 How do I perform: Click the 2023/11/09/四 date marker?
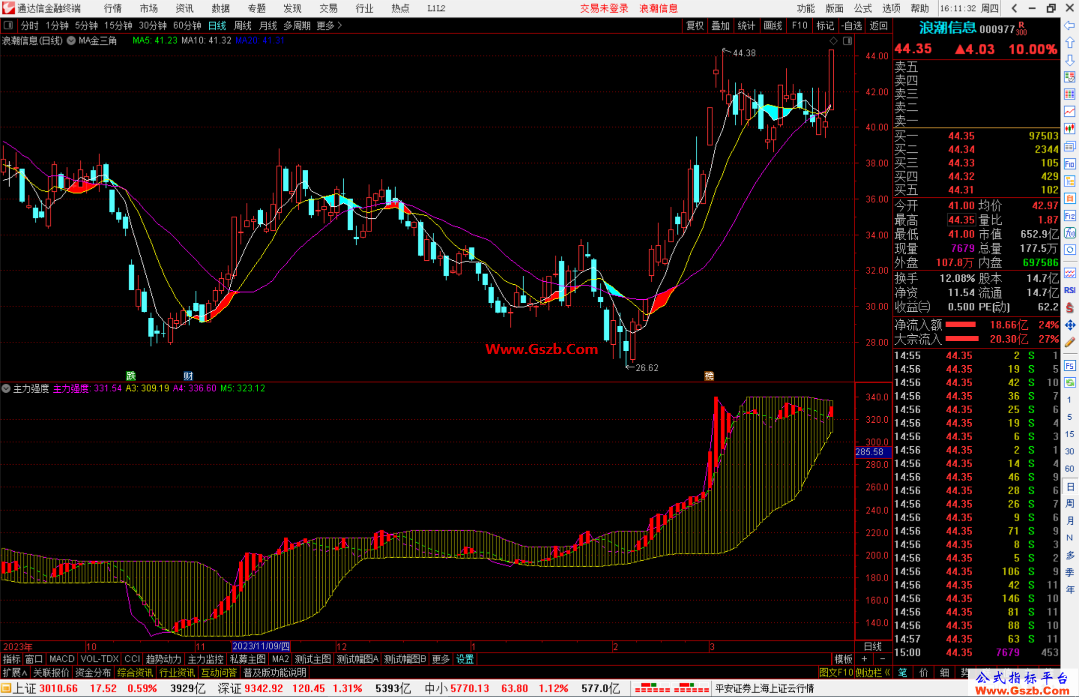pos(261,647)
